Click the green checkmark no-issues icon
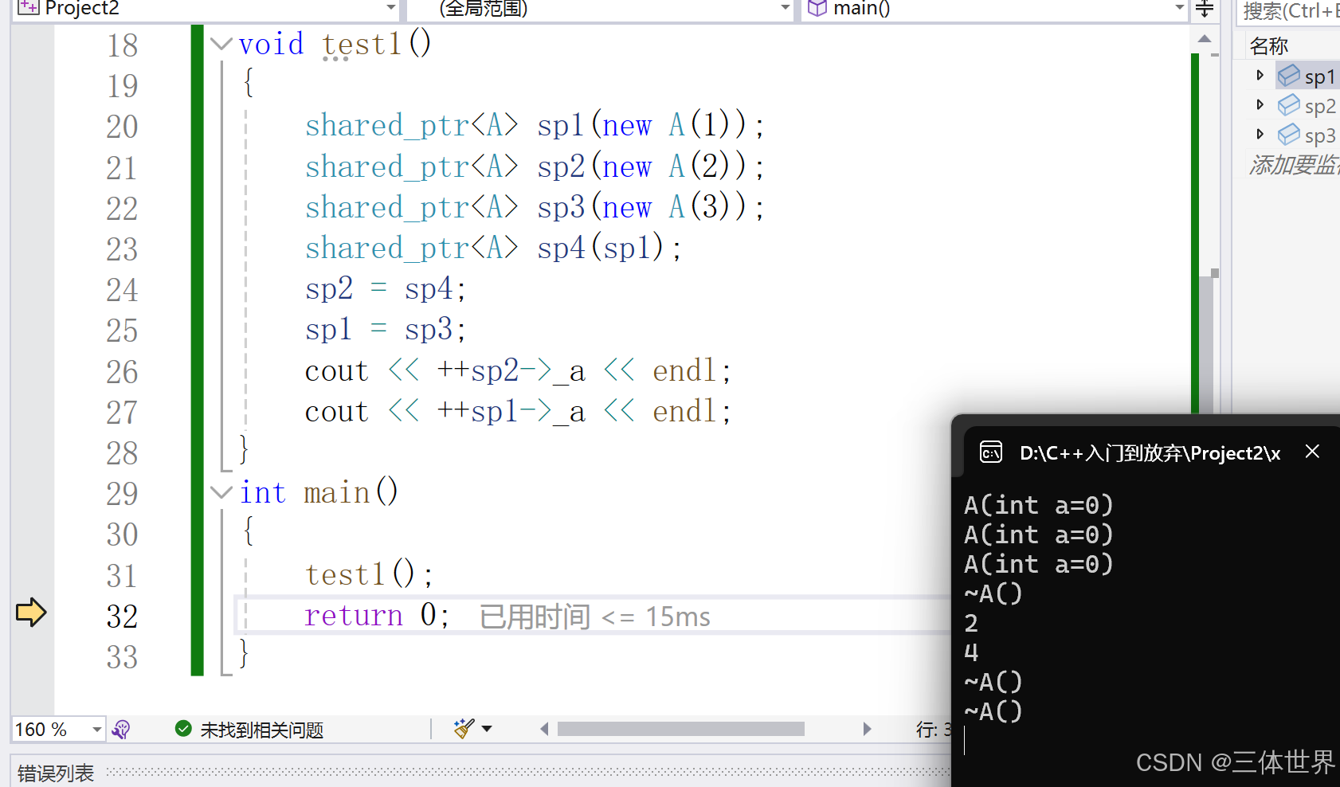 [183, 729]
